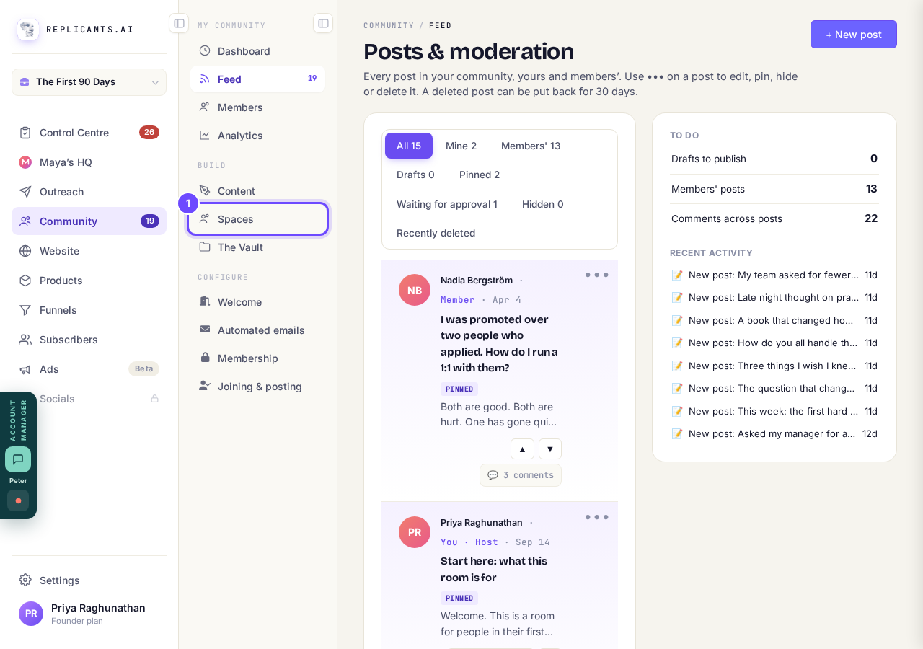Screen dimensions: 923x649
Task: Click the Maya's HQ pink avatar icon
Action: (25, 162)
